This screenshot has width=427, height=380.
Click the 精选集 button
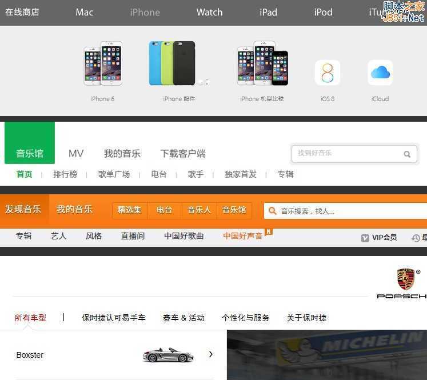point(130,210)
